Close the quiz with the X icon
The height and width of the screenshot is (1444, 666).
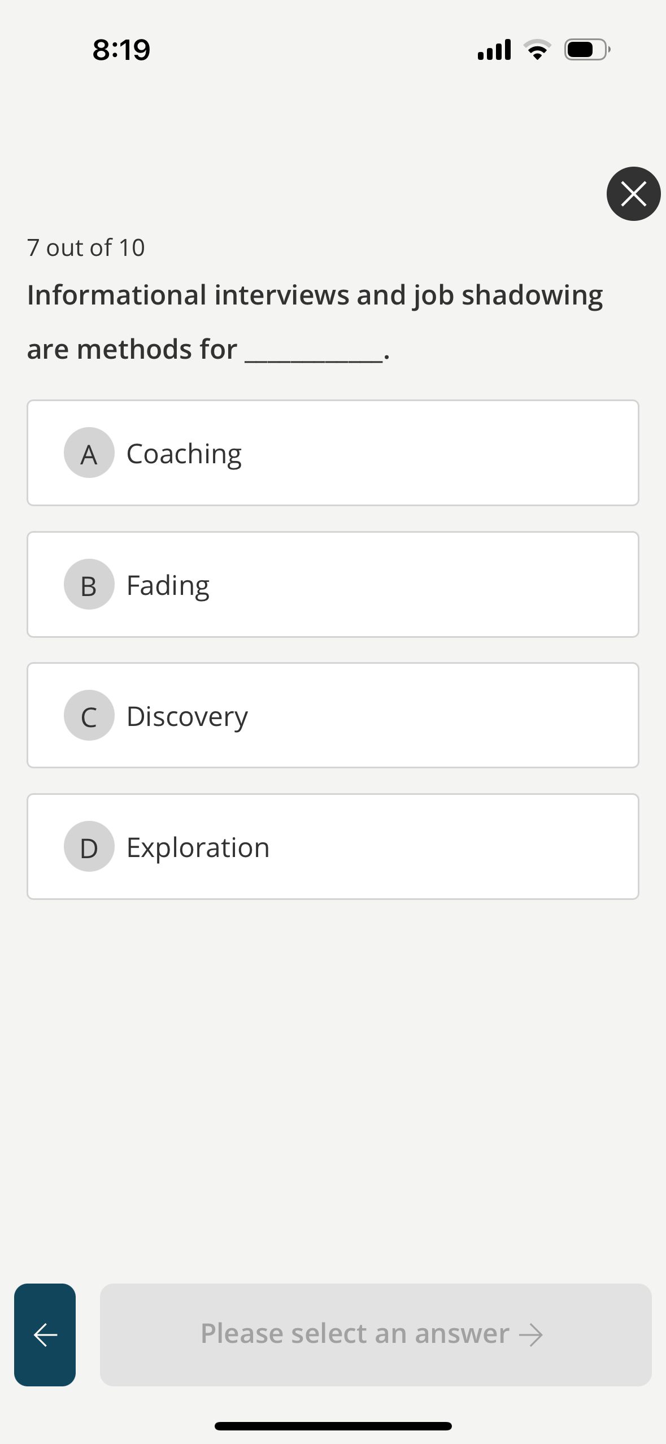click(633, 194)
